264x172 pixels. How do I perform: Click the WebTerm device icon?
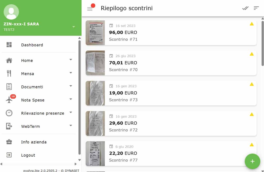[x=9, y=126]
